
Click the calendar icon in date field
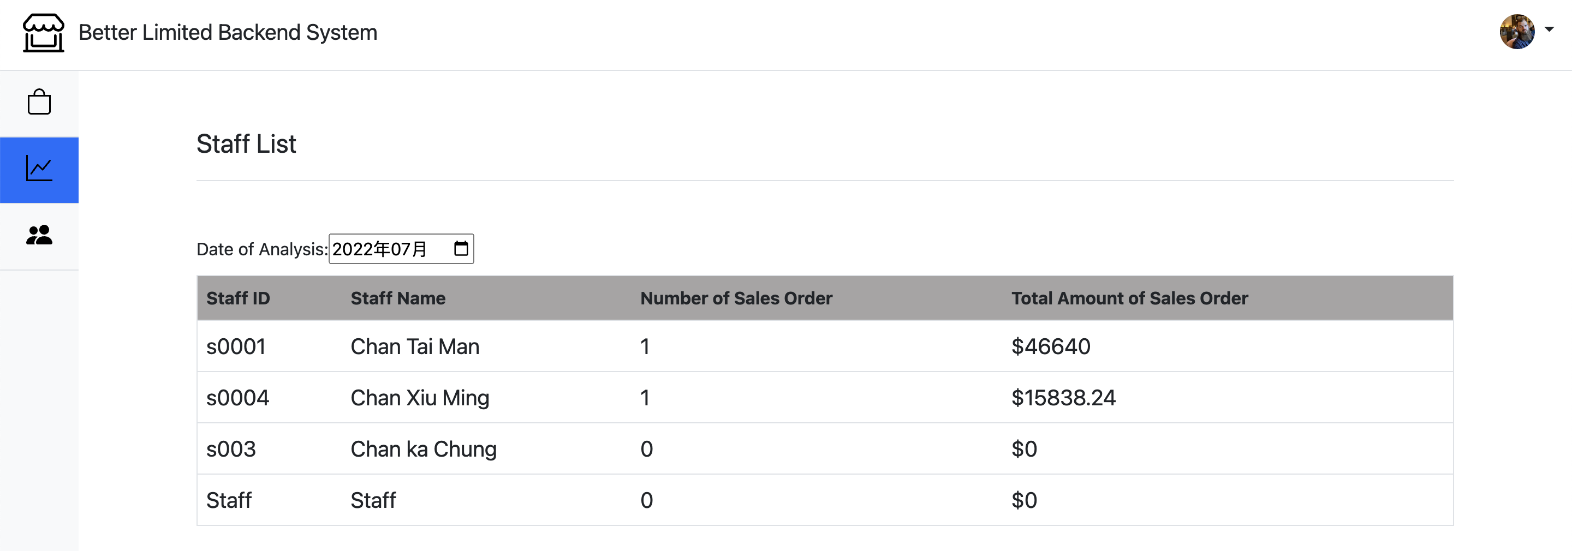point(461,249)
